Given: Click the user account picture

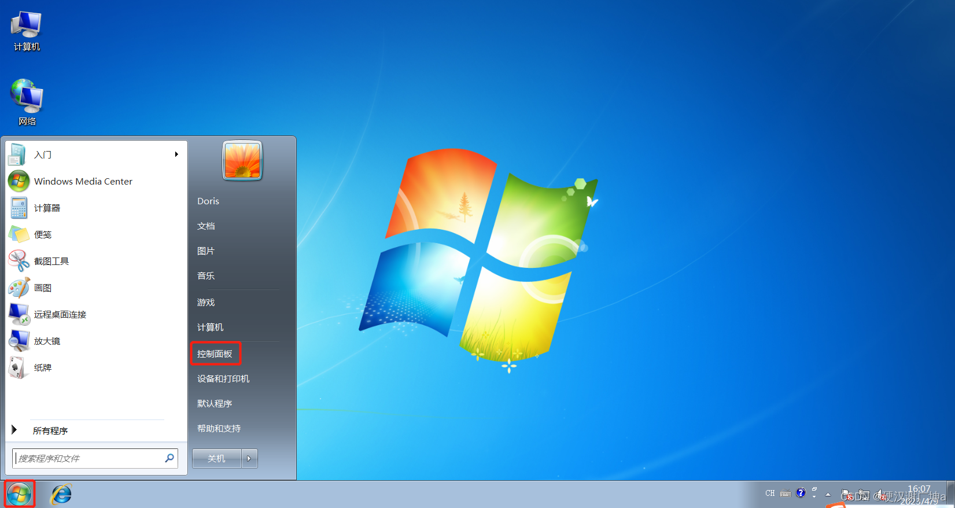Looking at the screenshot, I should pos(242,160).
